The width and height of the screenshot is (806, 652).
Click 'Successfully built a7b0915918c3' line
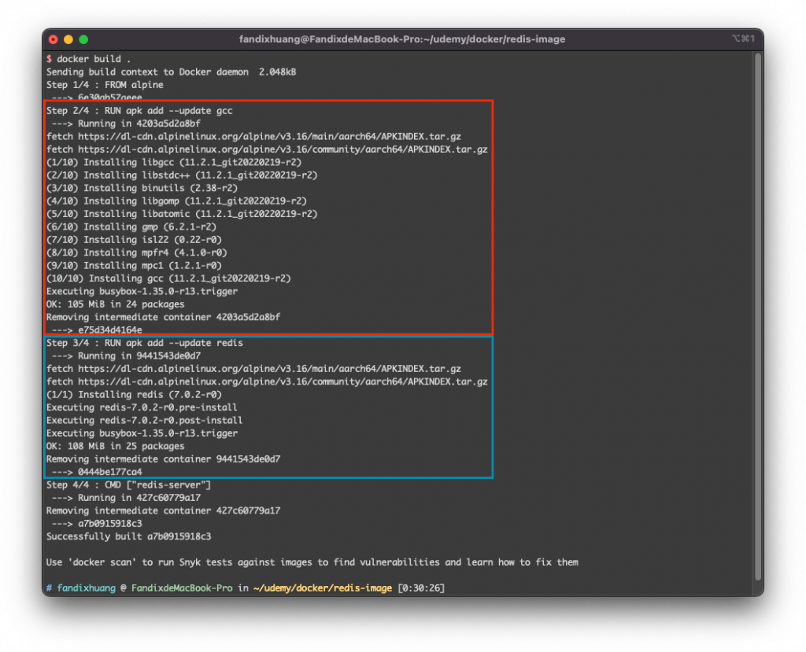[x=128, y=536]
